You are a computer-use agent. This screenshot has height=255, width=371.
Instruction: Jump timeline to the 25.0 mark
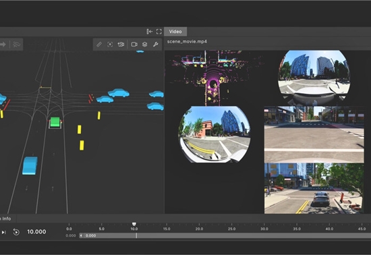(x=231, y=229)
